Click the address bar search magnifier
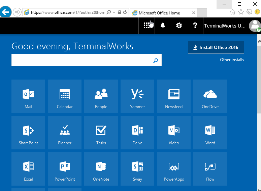 [x=109, y=12]
